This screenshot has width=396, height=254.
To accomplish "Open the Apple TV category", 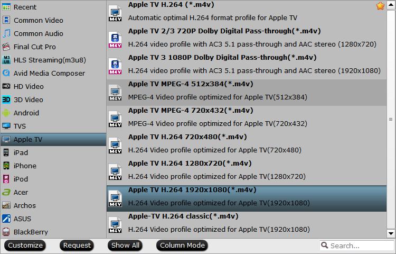I will pos(53,139).
